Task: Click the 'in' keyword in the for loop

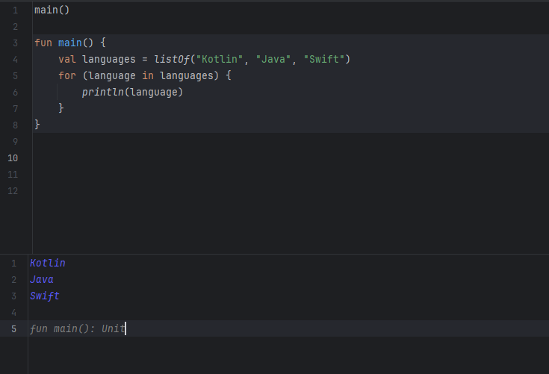Action: 148,76
